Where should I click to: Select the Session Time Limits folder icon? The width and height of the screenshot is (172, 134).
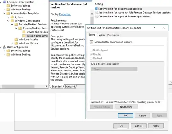pyautogui.click(x=24, y=36)
